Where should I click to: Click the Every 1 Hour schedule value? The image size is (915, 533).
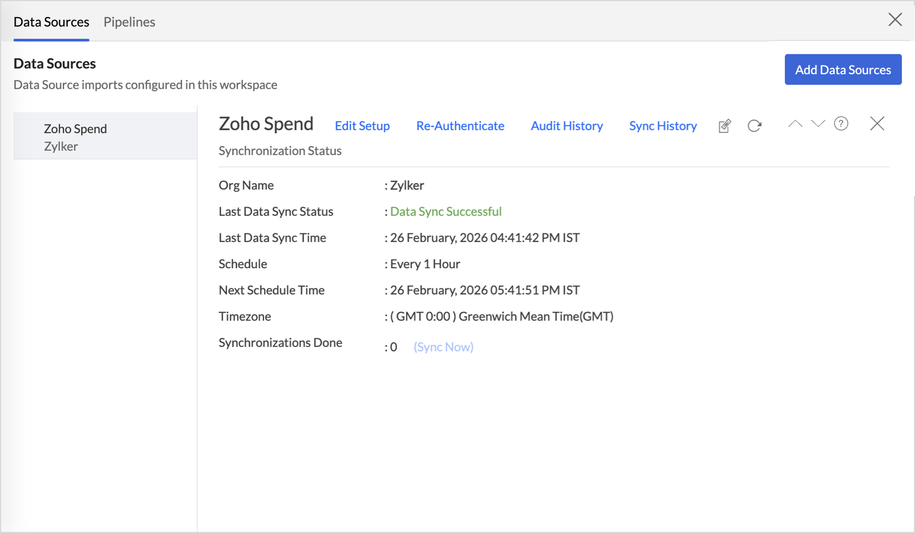pyautogui.click(x=425, y=264)
